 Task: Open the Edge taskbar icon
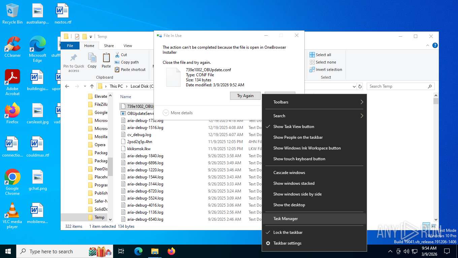pyautogui.click(x=138, y=251)
